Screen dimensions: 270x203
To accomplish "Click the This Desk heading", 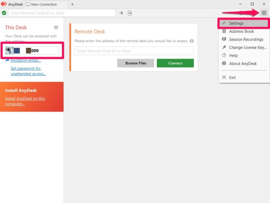I will [x=16, y=27].
